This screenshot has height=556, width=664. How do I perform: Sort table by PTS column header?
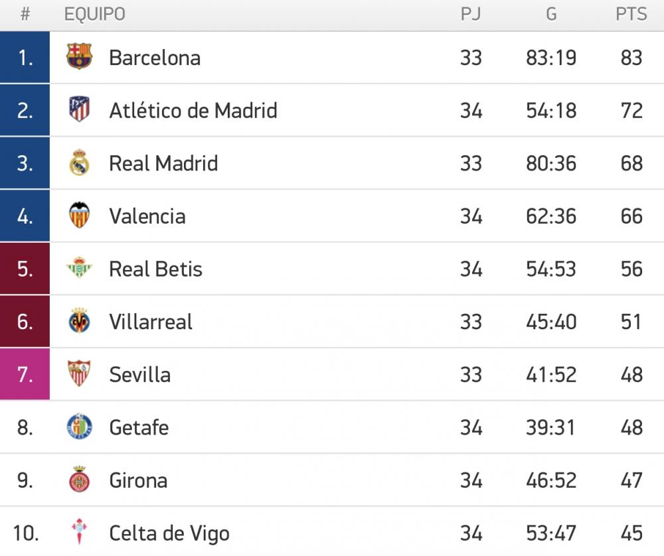pyautogui.click(x=631, y=14)
